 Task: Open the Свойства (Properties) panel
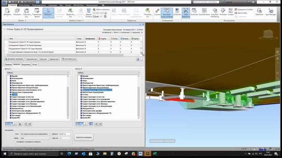click(177, 12)
